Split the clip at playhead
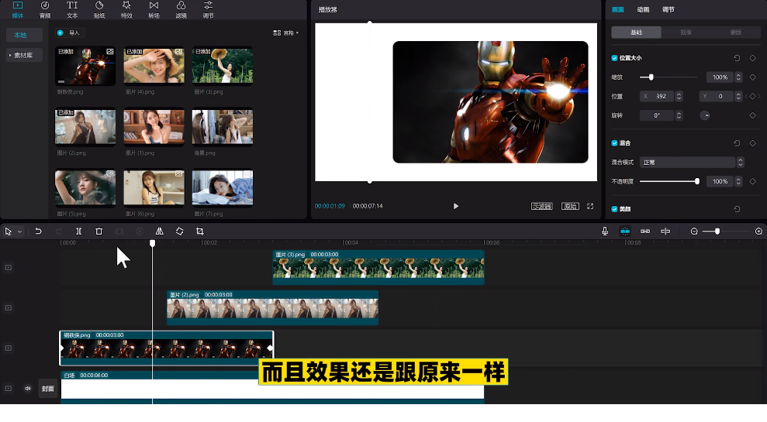The image size is (767, 422). pos(78,232)
